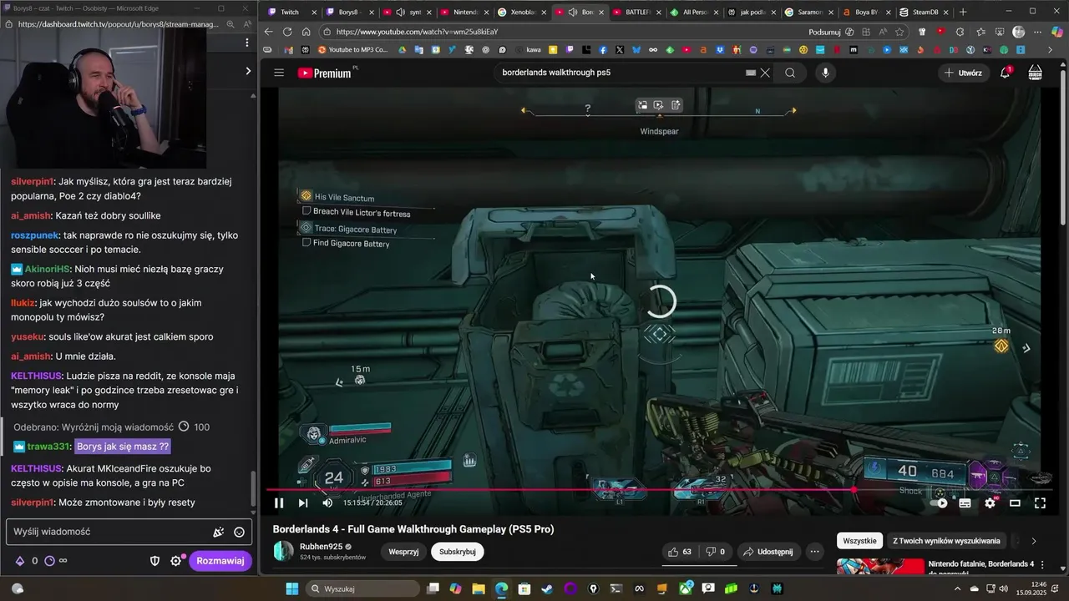Switch to the Xenoblade browser tab
Viewport: 1069px width, 601px height.
pos(520,12)
